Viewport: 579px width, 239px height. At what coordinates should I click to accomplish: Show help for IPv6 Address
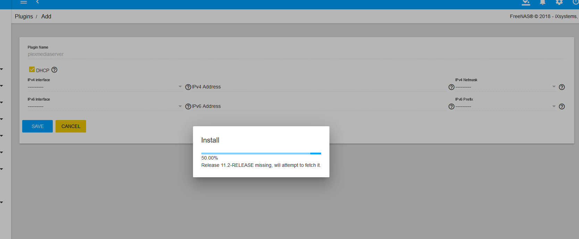click(x=451, y=106)
